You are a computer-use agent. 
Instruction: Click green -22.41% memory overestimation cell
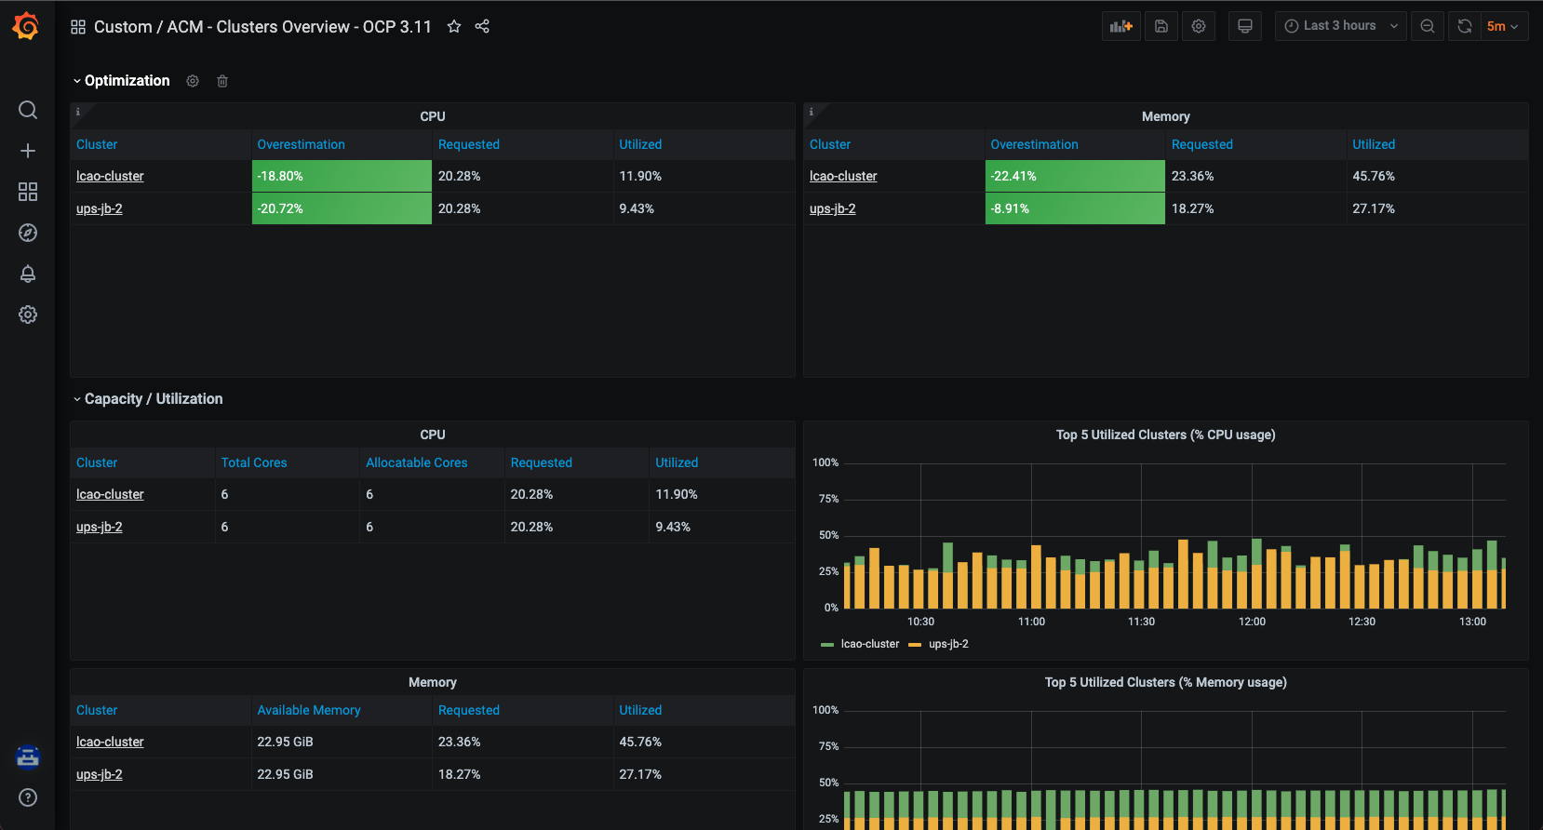pos(1075,176)
